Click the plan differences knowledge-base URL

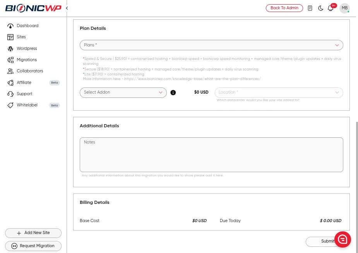coord(192,79)
